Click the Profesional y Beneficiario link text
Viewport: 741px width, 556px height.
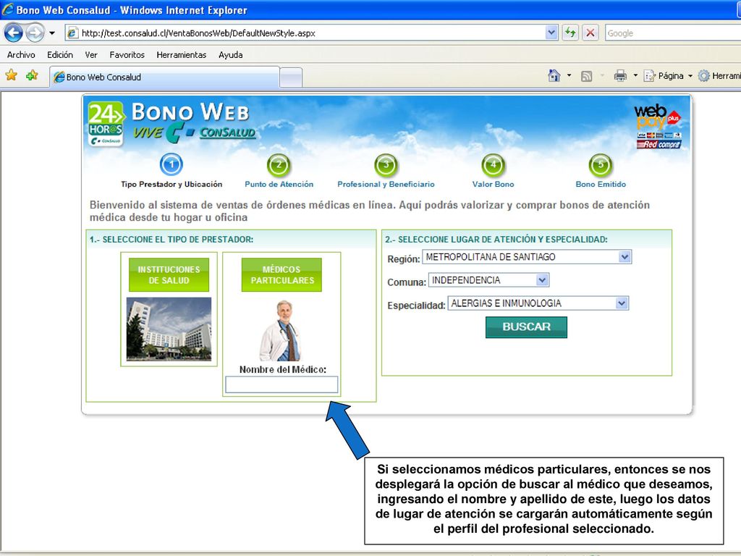coord(386,185)
